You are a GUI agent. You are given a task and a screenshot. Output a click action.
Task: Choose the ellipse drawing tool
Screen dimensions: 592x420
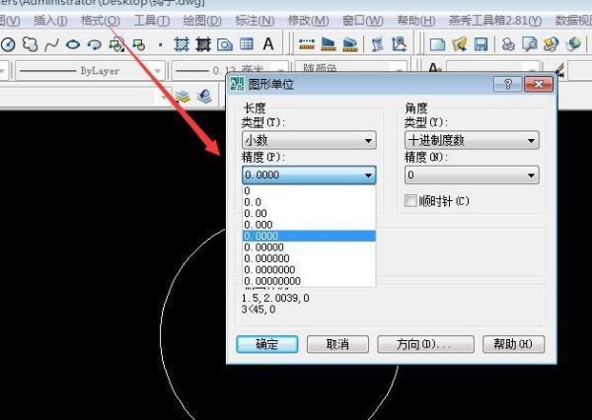[73, 44]
